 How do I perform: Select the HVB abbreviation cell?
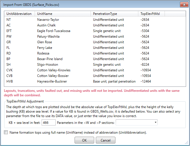(9, 81)
